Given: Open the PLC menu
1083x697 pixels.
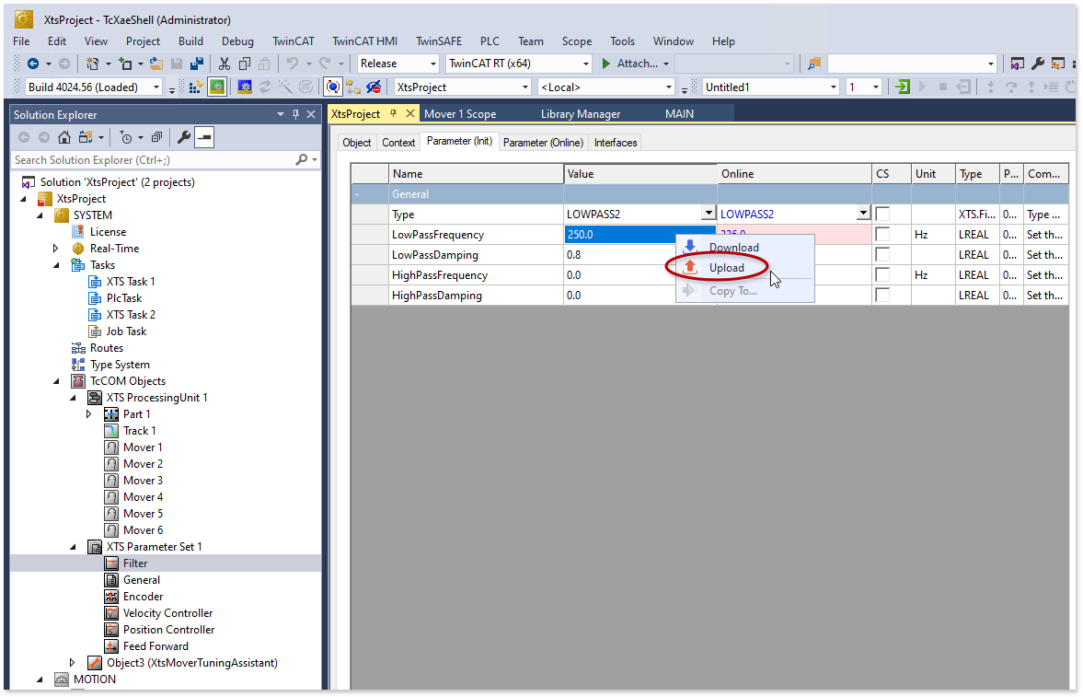Looking at the screenshot, I should point(490,41).
